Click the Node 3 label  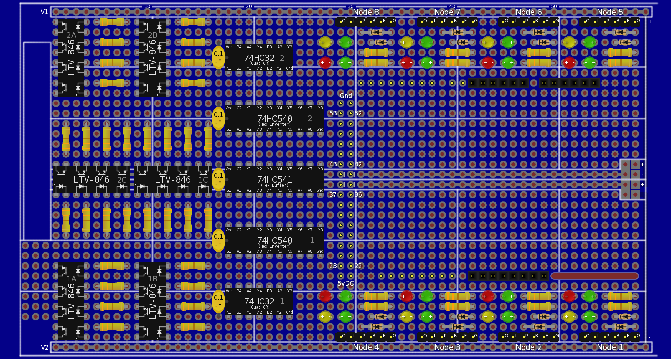click(447, 347)
